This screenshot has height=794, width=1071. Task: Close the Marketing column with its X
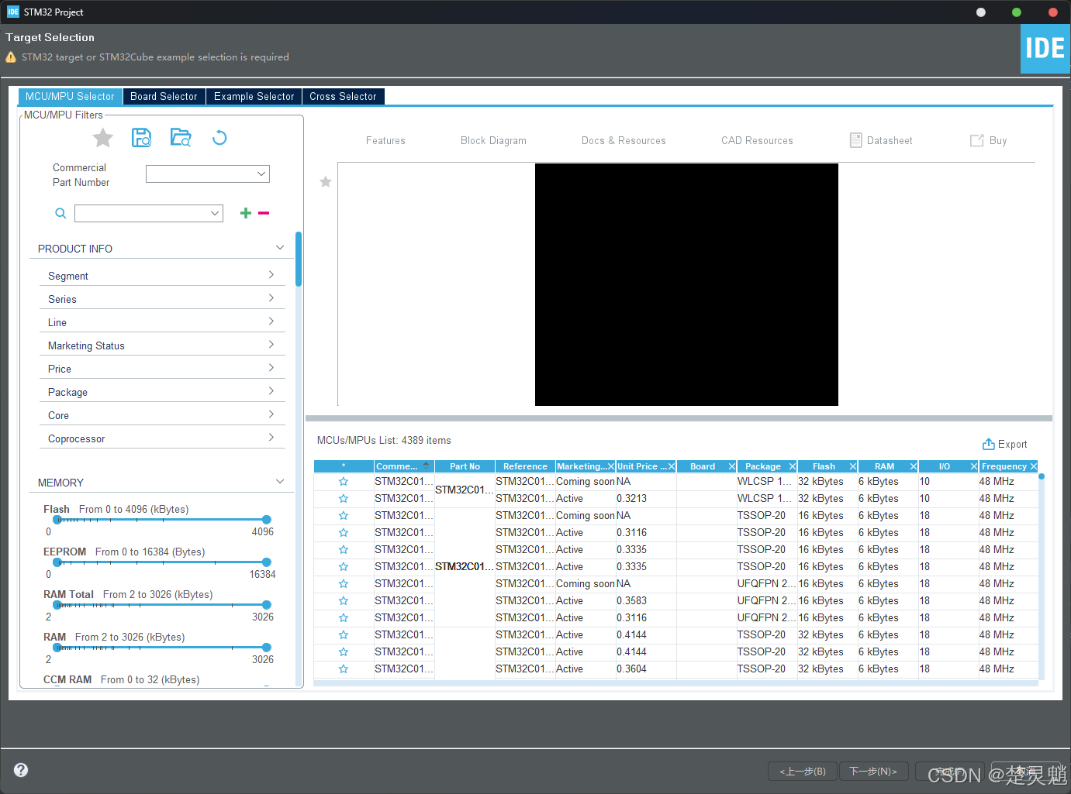point(611,466)
